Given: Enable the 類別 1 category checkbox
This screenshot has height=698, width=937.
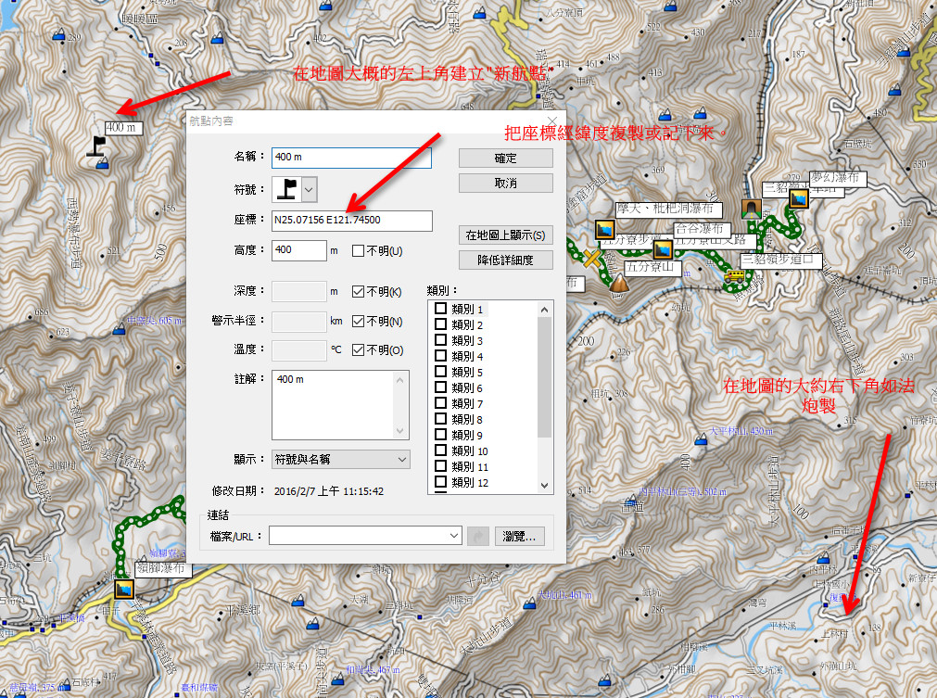Looking at the screenshot, I should click(x=441, y=309).
